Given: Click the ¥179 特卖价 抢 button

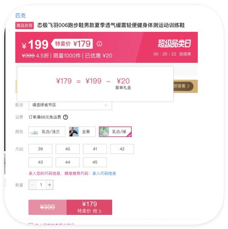Looking at the screenshot, I should (89, 207).
